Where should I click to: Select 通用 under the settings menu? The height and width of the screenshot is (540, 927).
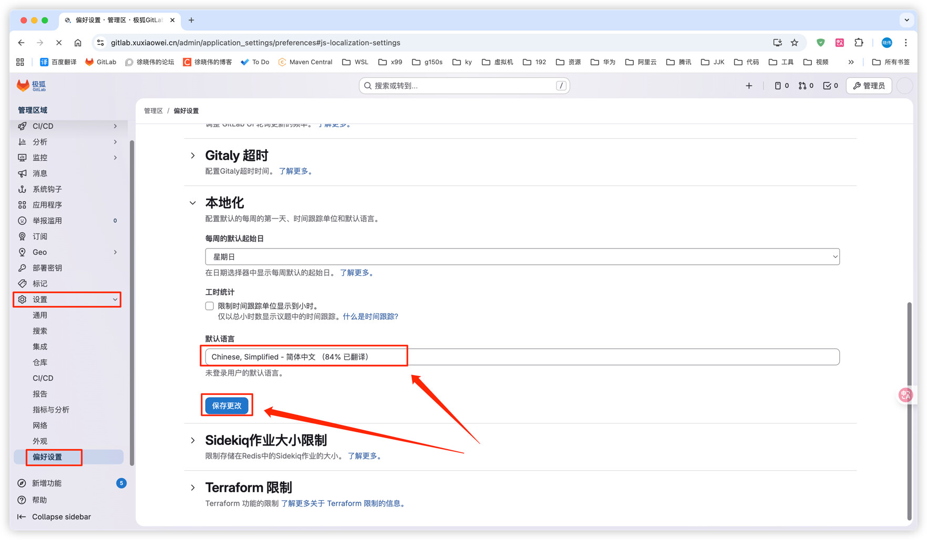pyautogui.click(x=40, y=315)
